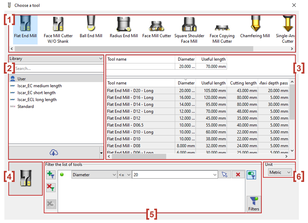Open the Unit Metric dropdown
Viewport: 308px width, 223px height.
coord(280,172)
